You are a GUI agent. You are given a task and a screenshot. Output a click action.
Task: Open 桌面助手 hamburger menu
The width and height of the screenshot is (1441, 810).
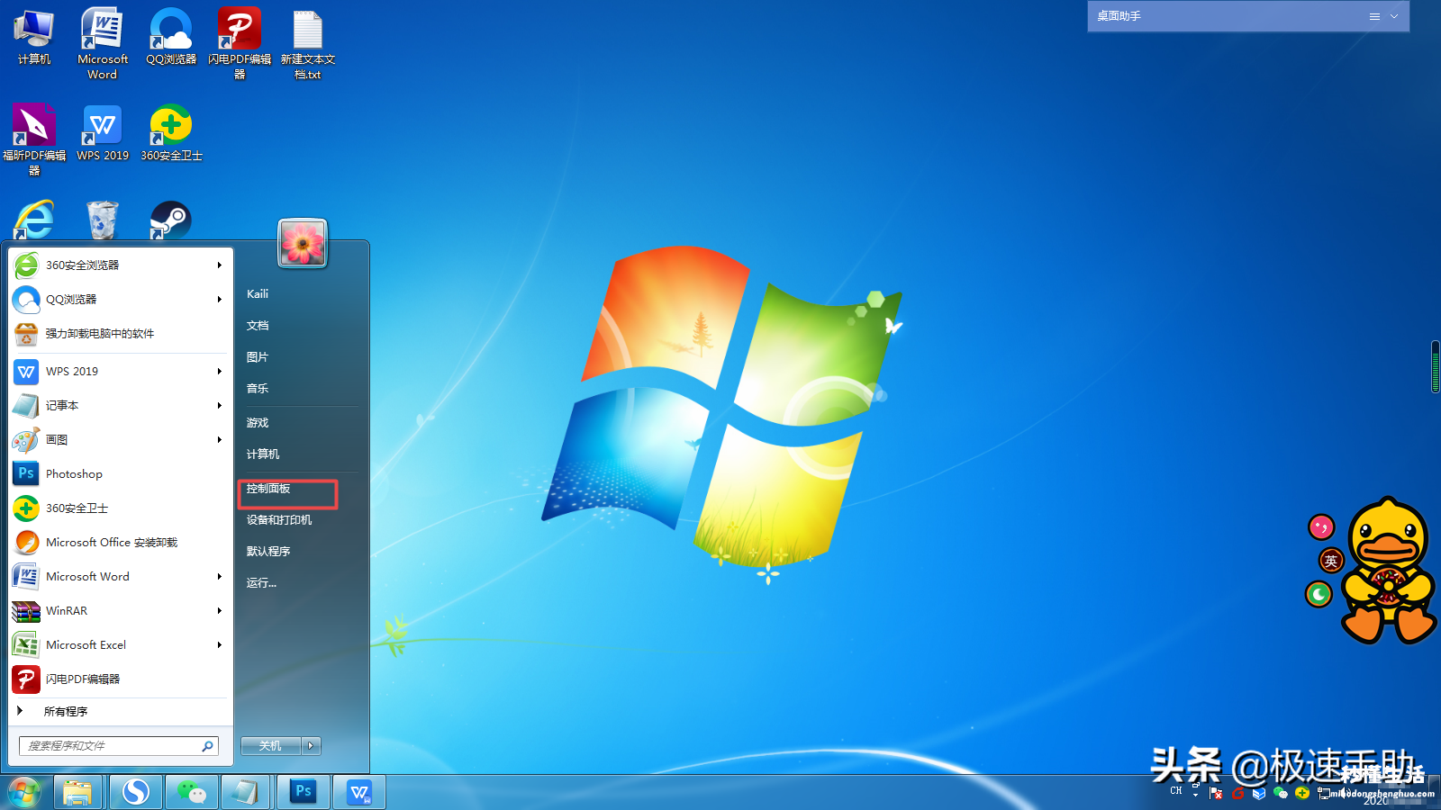coord(1374,16)
